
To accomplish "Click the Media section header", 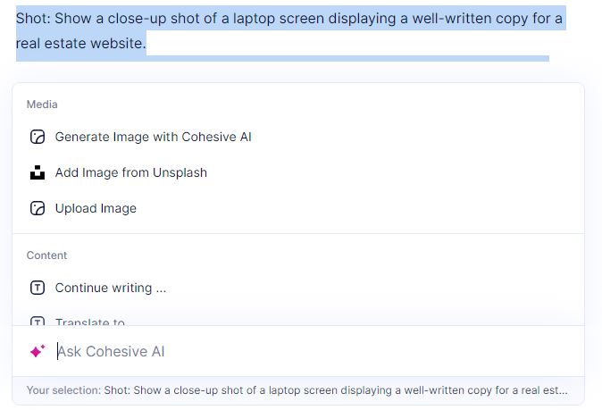I will [x=42, y=105].
